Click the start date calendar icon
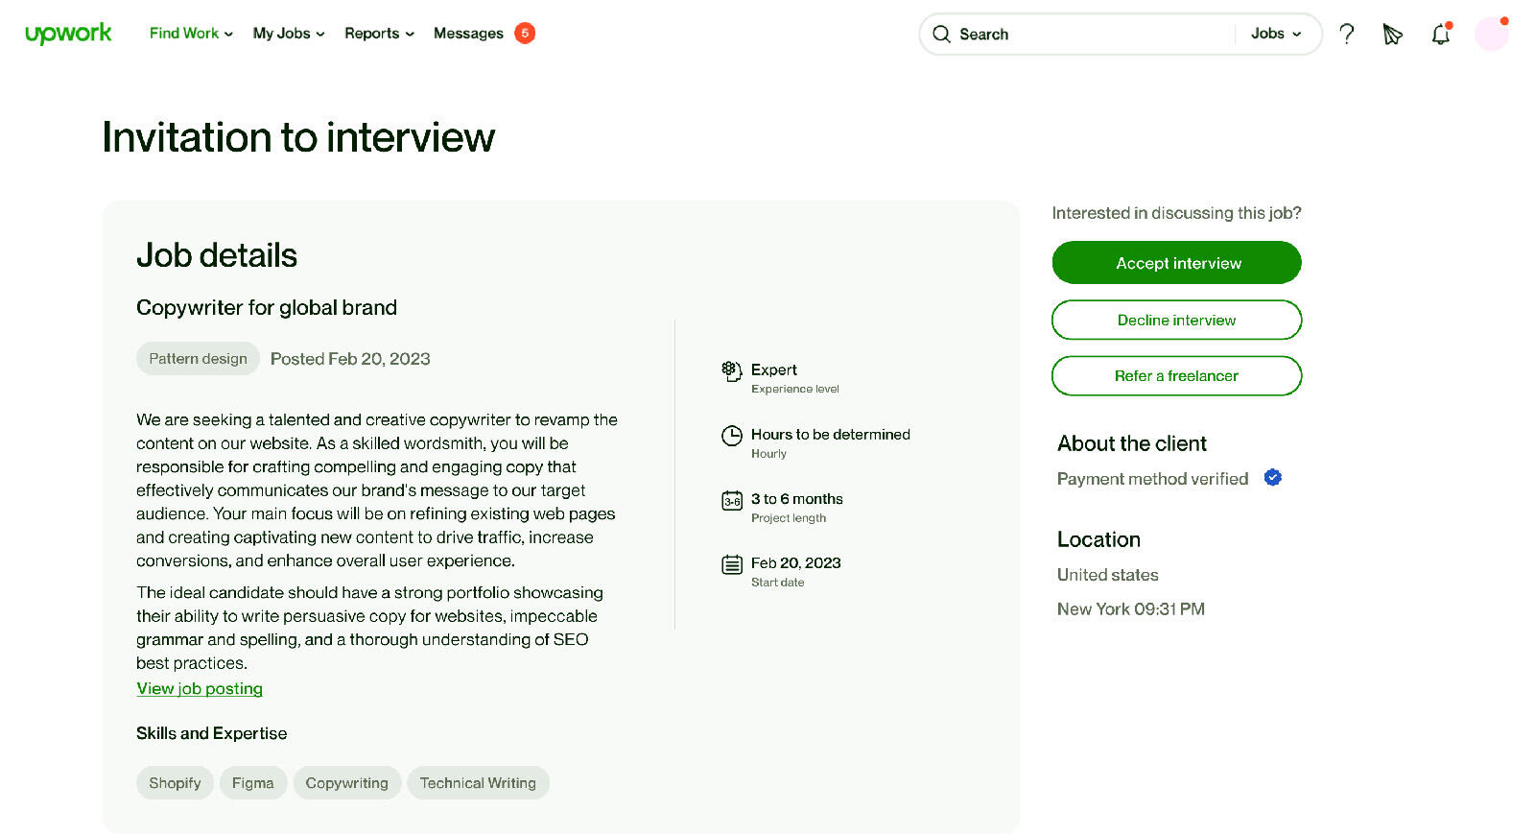The width and height of the screenshot is (1535, 834). [731, 564]
